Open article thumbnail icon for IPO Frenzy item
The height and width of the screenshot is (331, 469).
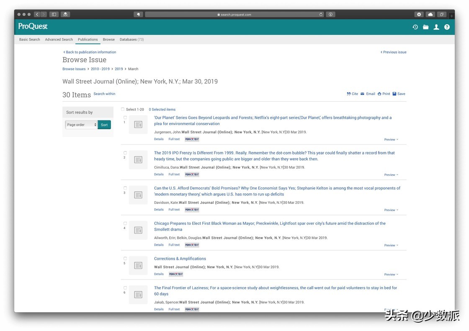138,160
